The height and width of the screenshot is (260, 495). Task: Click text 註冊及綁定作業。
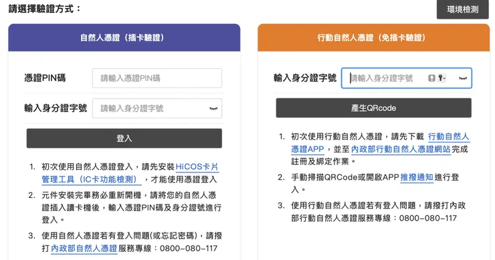324,162
